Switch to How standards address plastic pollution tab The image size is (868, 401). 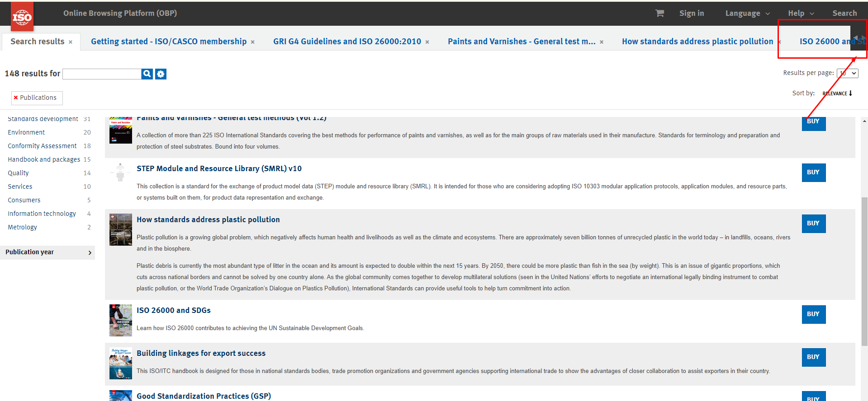tap(697, 42)
